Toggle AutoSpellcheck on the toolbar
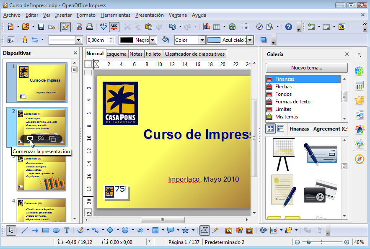Screen dimensions: 370x249 (114, 27)
